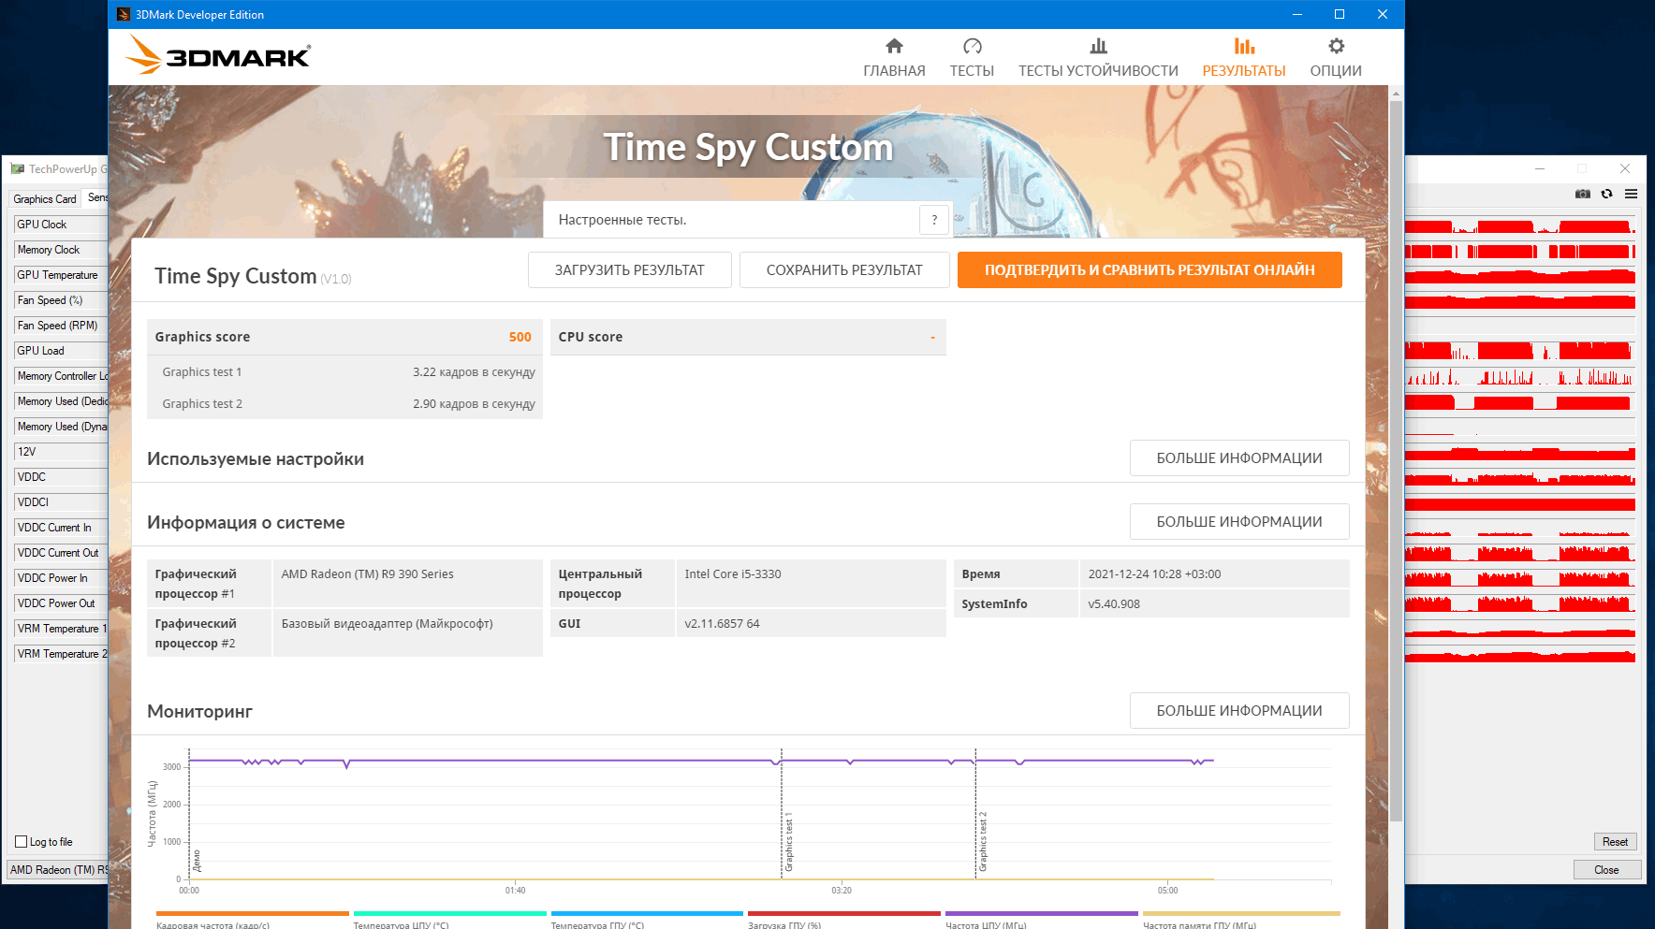Screen dimensions: 1655x929
Task: Click СОХРАНИТЬ РЕЗУЛЬТАТ button
Action: (x=844, y=270)
